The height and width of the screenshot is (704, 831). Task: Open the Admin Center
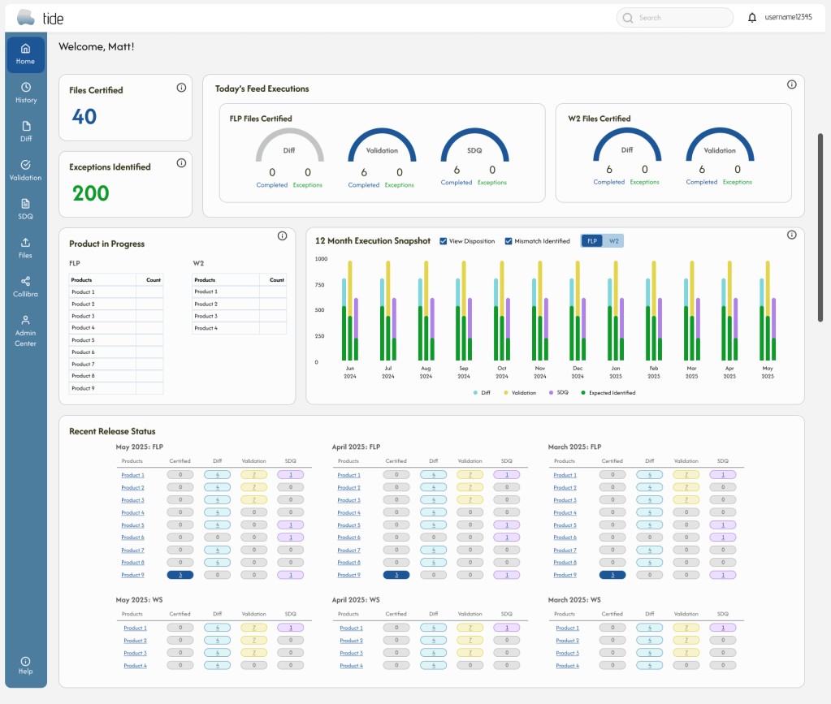26,330
